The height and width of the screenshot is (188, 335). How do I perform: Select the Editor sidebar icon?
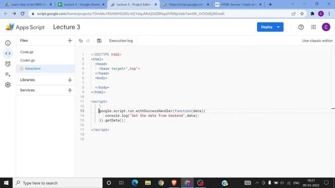point(8,53)
